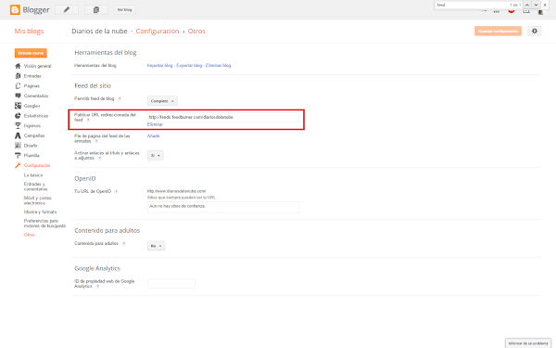
Task: Click 'Importar blog' link
Action: pyautogui.click(x=159, y=65)
